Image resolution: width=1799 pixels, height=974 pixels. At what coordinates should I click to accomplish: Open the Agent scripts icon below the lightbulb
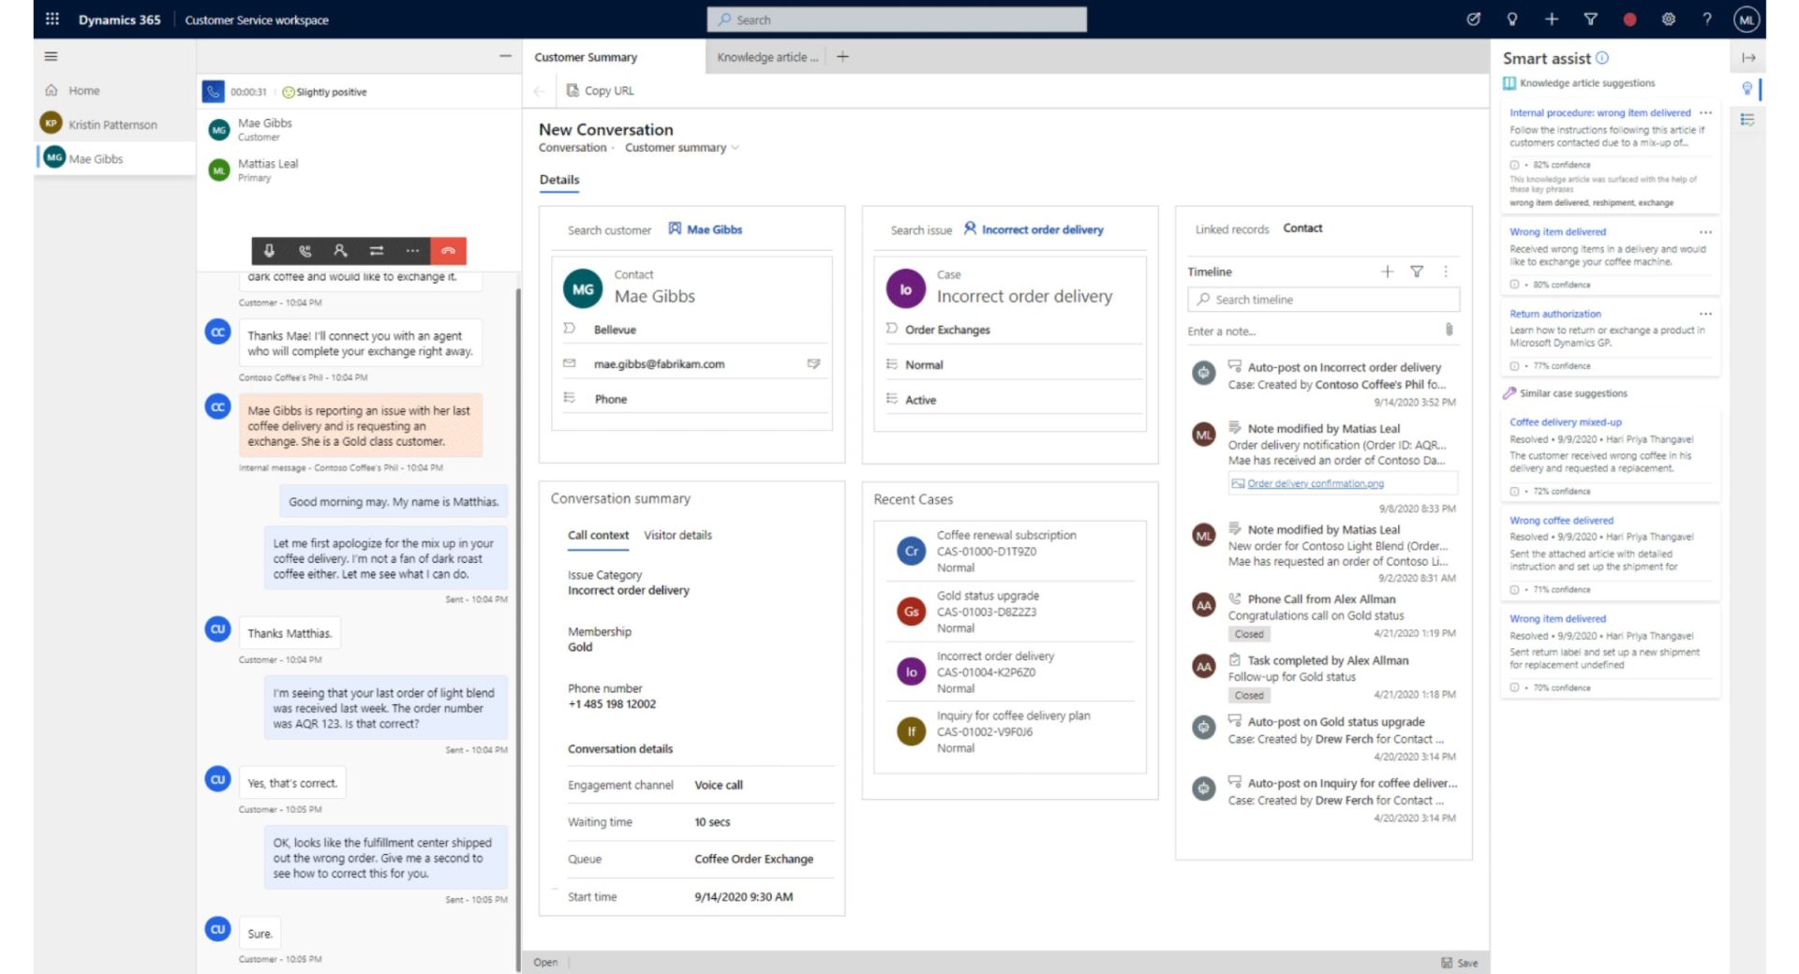1748,120
